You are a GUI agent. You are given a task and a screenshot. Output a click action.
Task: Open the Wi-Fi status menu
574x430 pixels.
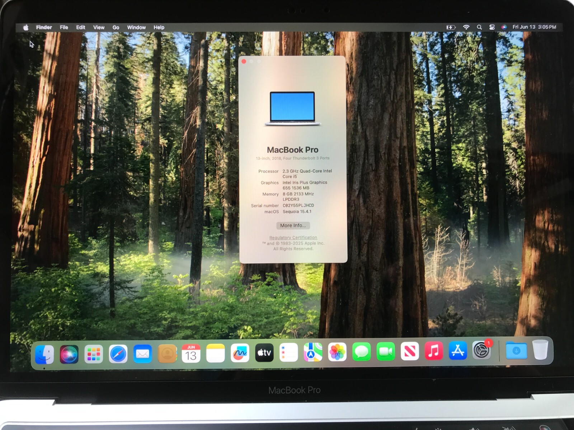[x=466, y=27]
